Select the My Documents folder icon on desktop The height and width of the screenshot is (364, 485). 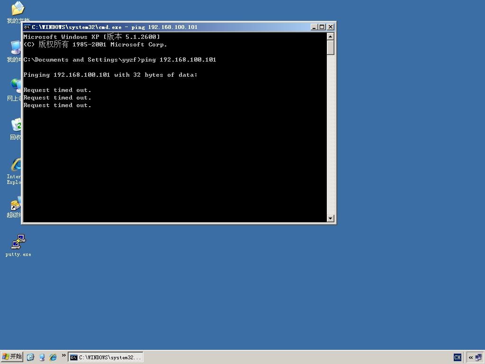coord(18,9)
